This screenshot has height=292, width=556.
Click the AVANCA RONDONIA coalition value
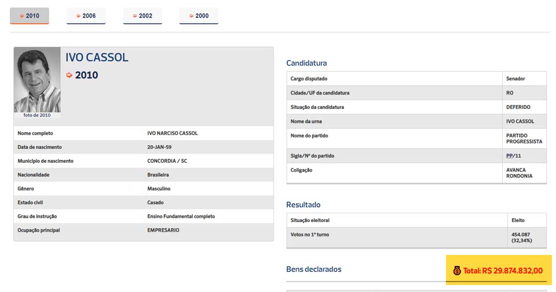pos(520,173)
